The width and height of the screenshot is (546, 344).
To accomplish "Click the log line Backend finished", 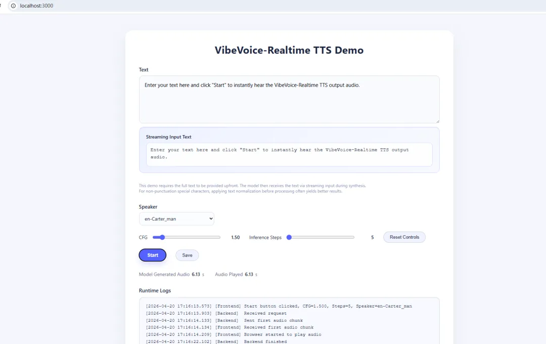I will point(216,341).
